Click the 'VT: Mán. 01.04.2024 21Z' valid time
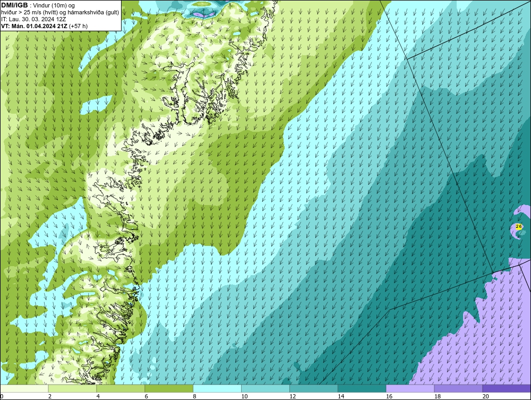 pos(34,26)
